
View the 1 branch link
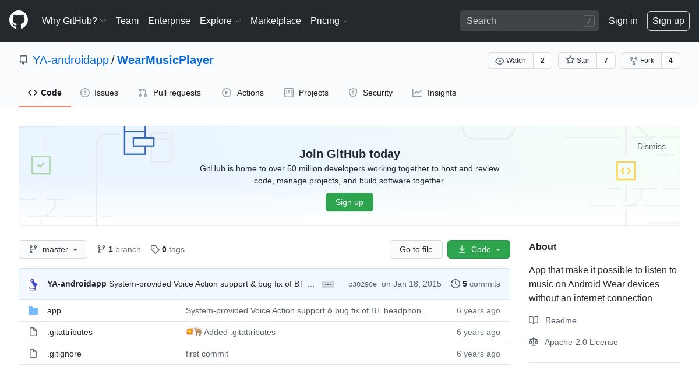[x=119, y=249]
